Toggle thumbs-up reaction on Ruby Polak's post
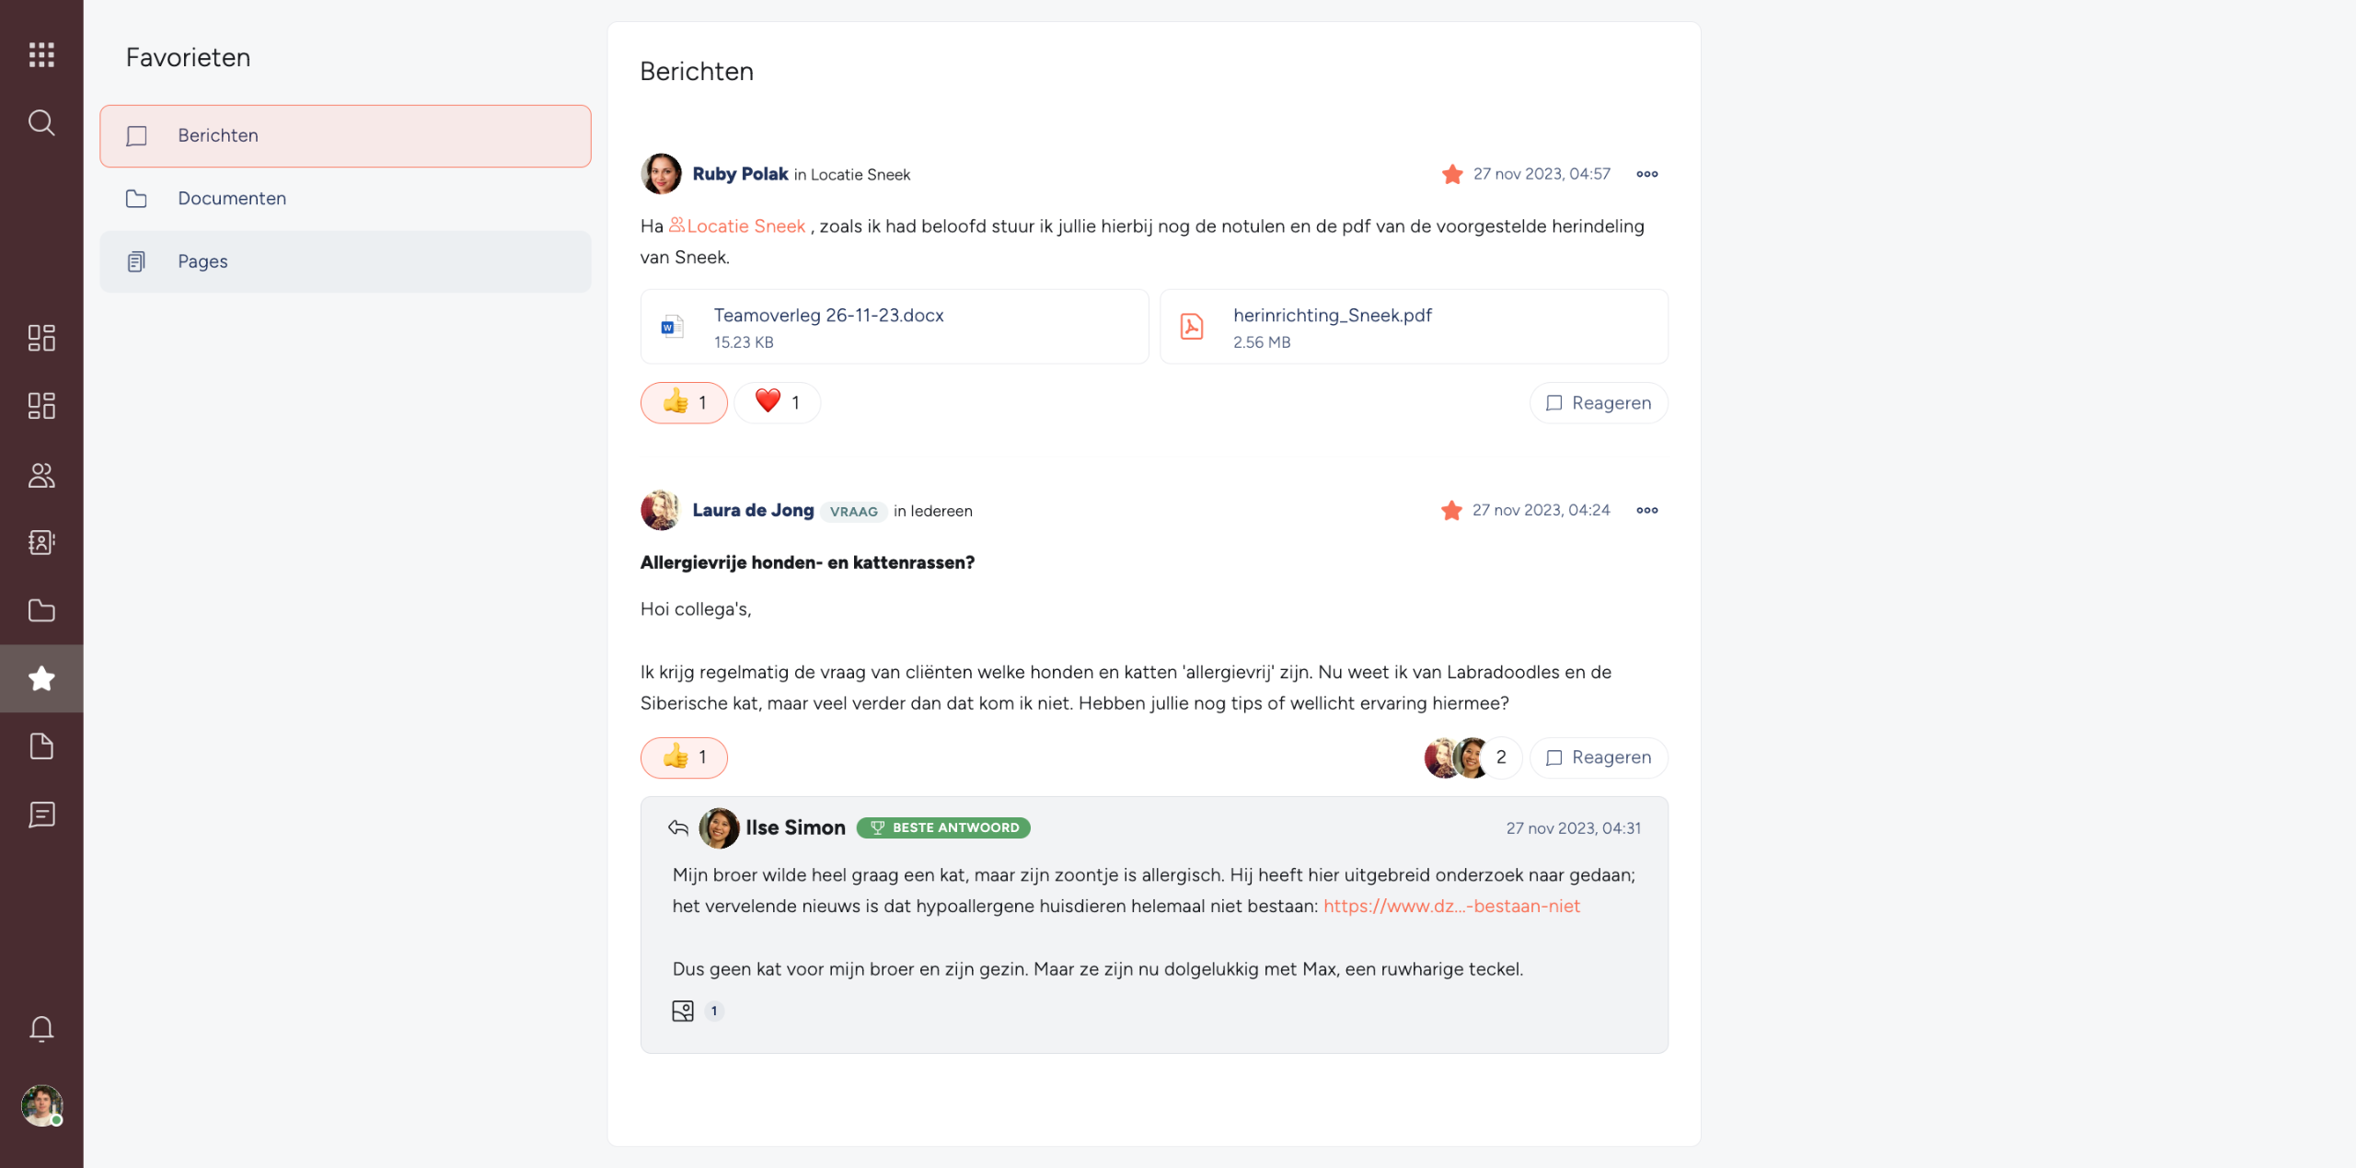The width and height of the screenshot is (2356, 1168). (x=684, y=402)
